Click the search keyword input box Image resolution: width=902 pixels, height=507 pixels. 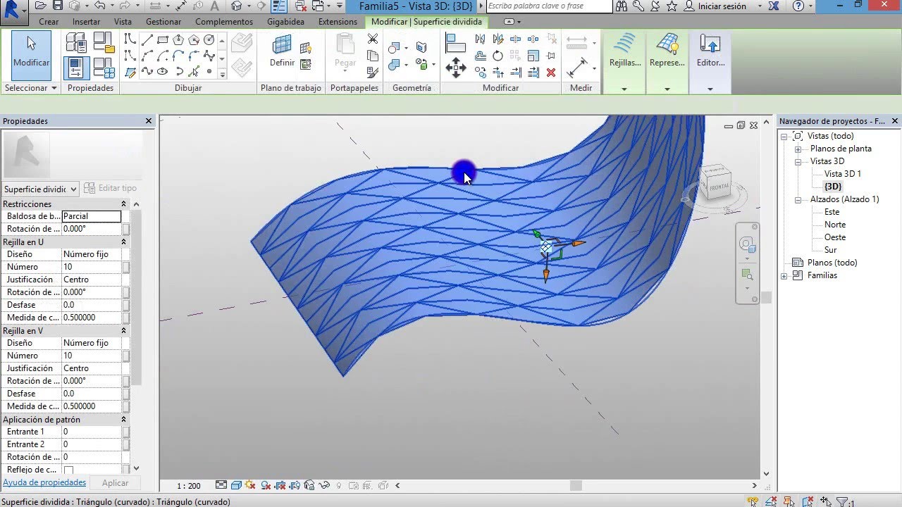pos(549,6)
